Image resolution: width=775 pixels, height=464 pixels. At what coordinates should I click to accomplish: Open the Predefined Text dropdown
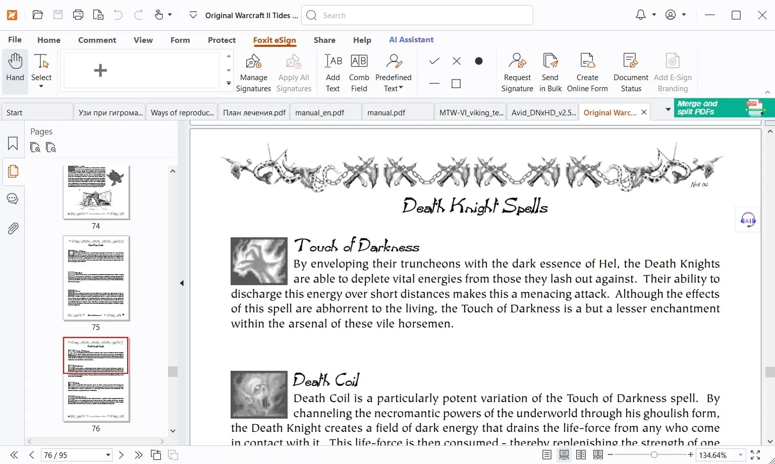394,73
